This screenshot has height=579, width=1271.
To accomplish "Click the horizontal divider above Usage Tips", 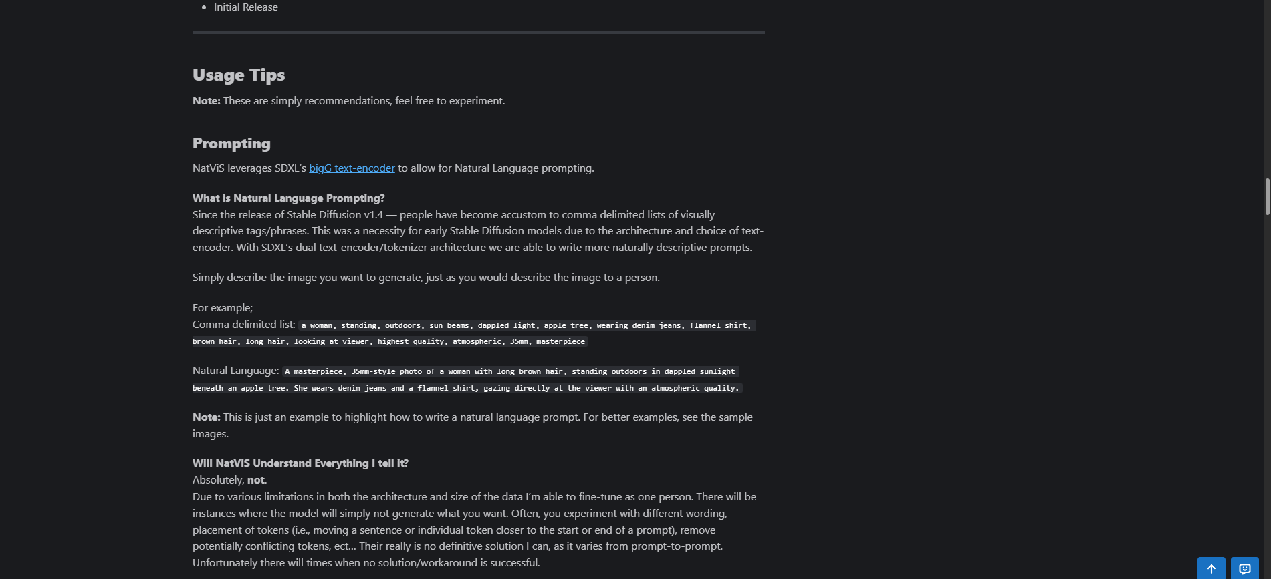I will pos(478,32).
